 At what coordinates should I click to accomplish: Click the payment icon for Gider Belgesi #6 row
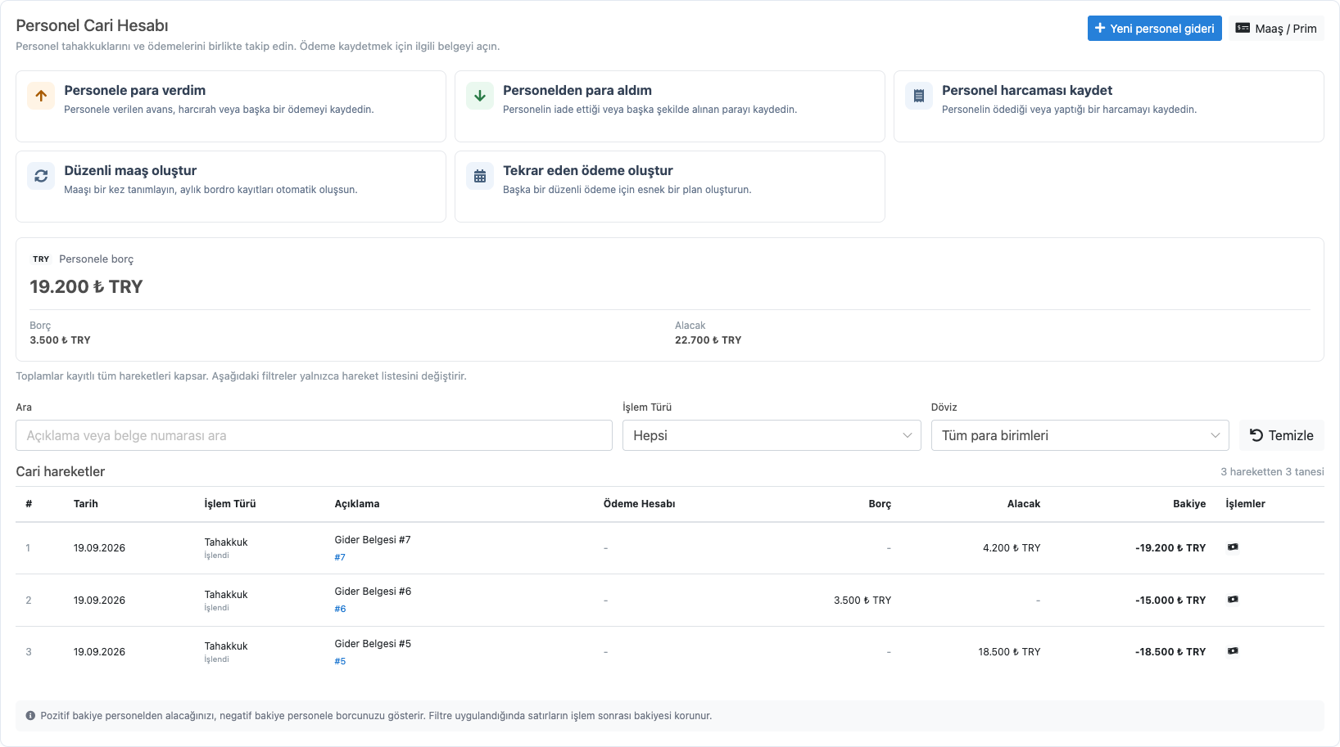click(x=1233, y=600)
